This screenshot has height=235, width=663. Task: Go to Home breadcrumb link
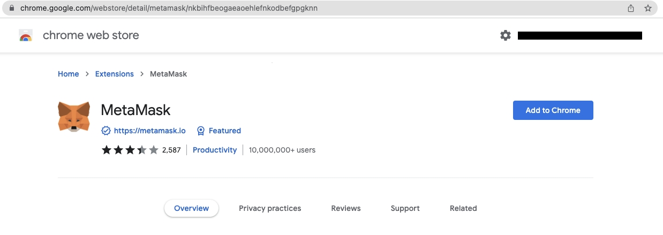[x=69, y=74]
